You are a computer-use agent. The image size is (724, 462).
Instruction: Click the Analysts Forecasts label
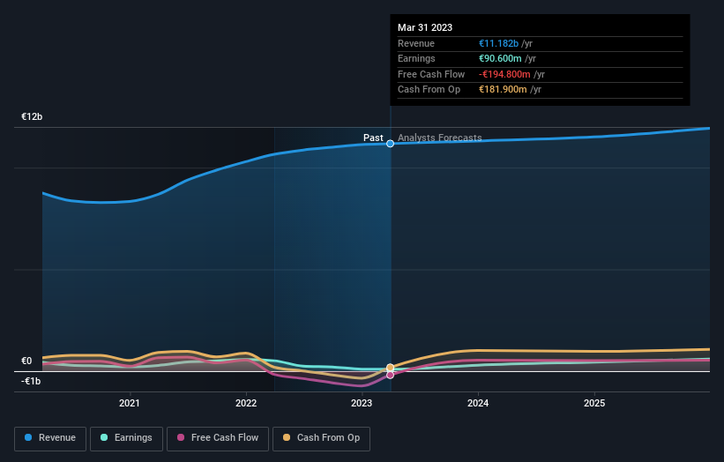(x=439, y=138)
